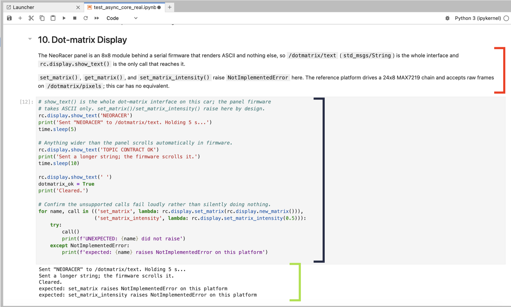
Task: Select the test_async_core_real.ipynb tab
Action: coord(125,7)
